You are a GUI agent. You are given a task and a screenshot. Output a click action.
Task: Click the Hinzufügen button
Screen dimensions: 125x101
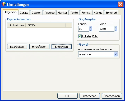tap(39, 47)
